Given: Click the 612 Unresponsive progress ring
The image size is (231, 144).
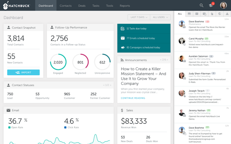Looking at the screenshot, I should pyautogui.click(x=102, y=62).
